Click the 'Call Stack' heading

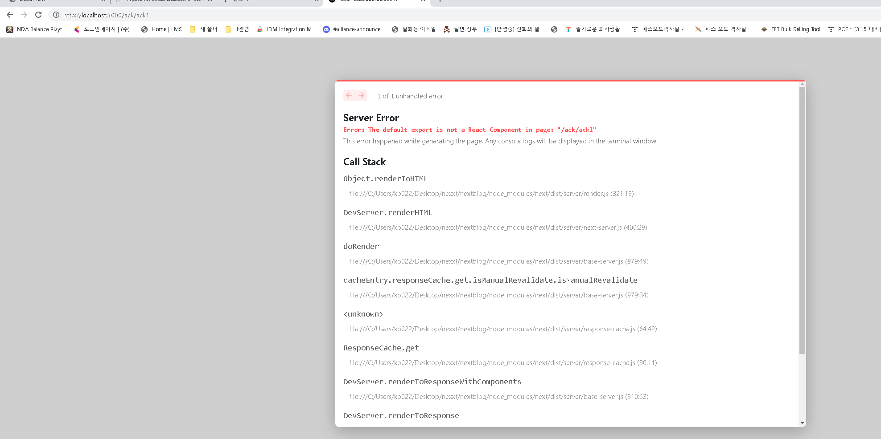[364, 162]
